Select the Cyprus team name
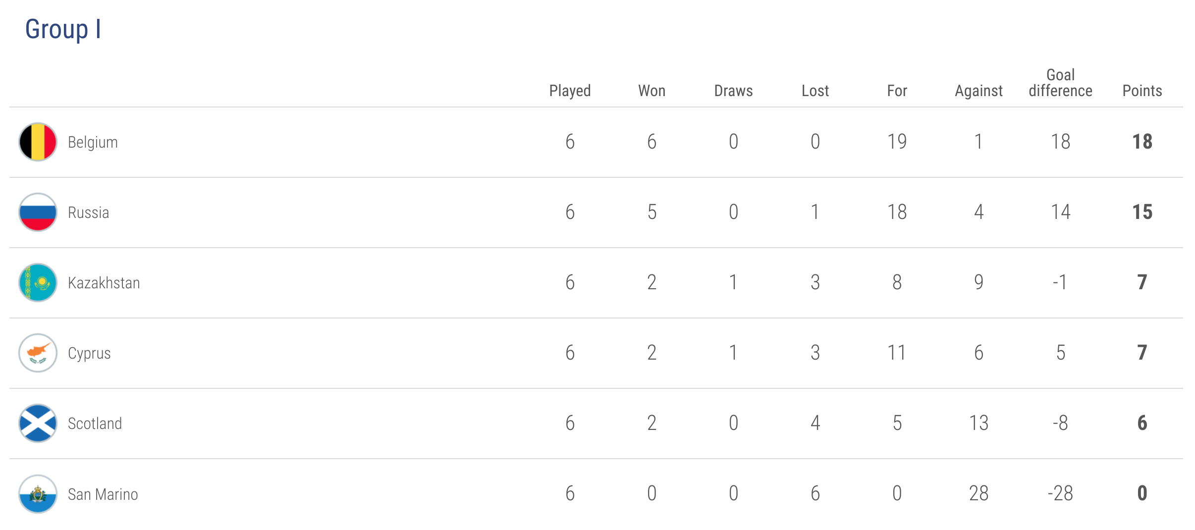This screenshot has height=530, width=1195. pyautogui.click(x=89, y=354)
